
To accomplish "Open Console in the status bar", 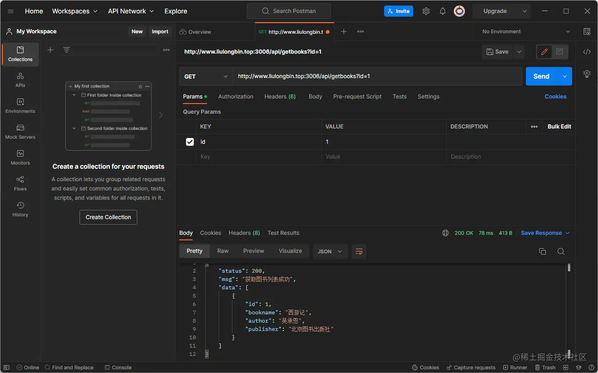I will pyautogui.click(x=118, y=367).
